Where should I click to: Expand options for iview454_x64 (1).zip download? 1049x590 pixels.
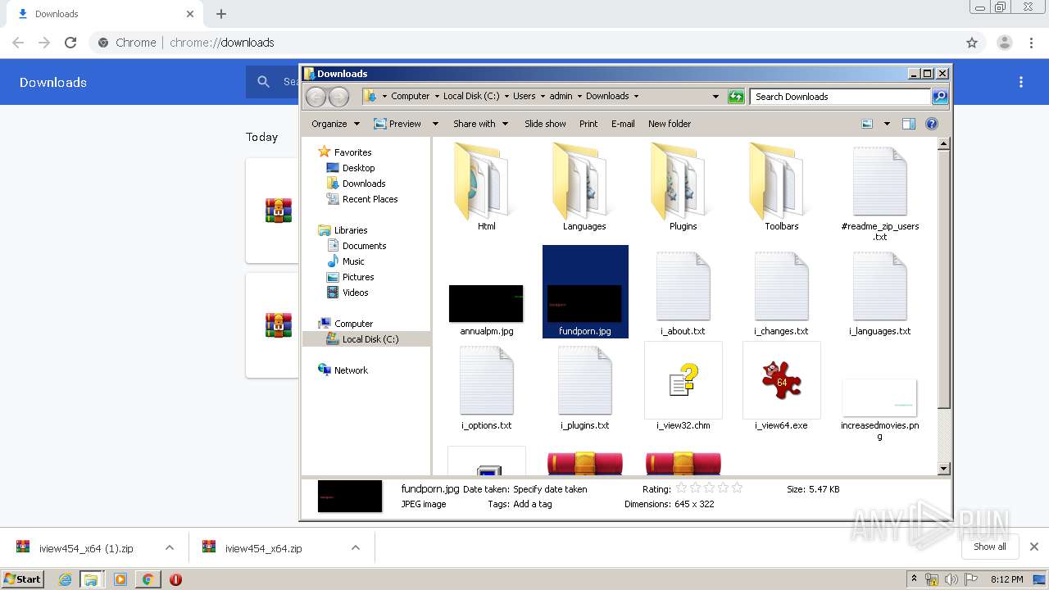(x=170, y=547)
